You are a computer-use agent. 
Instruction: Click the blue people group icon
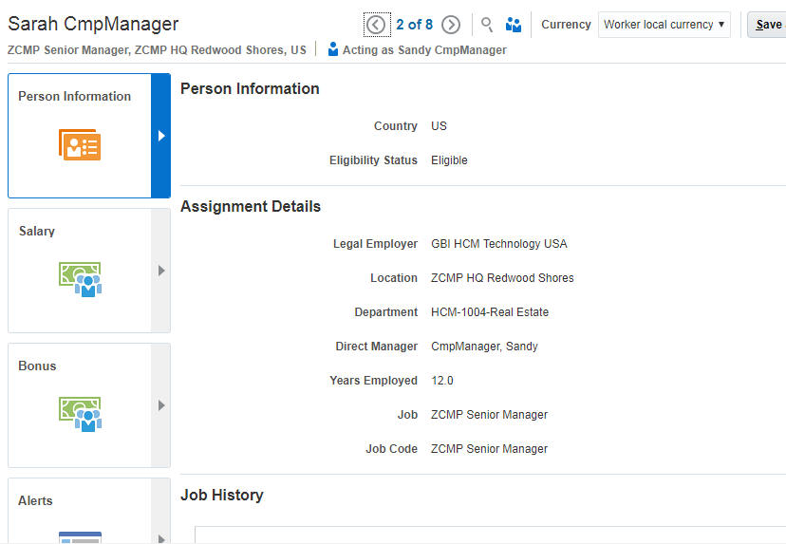(514, 25)
